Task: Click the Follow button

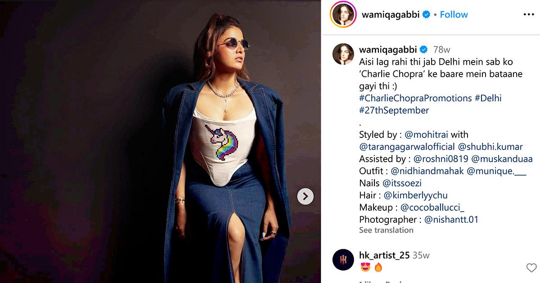Action: click(454, 15)
